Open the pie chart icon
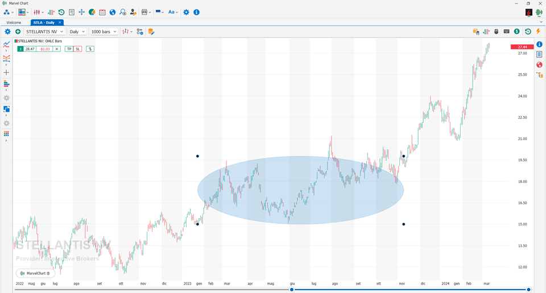 pyautogui.click(x=92, y=12)
